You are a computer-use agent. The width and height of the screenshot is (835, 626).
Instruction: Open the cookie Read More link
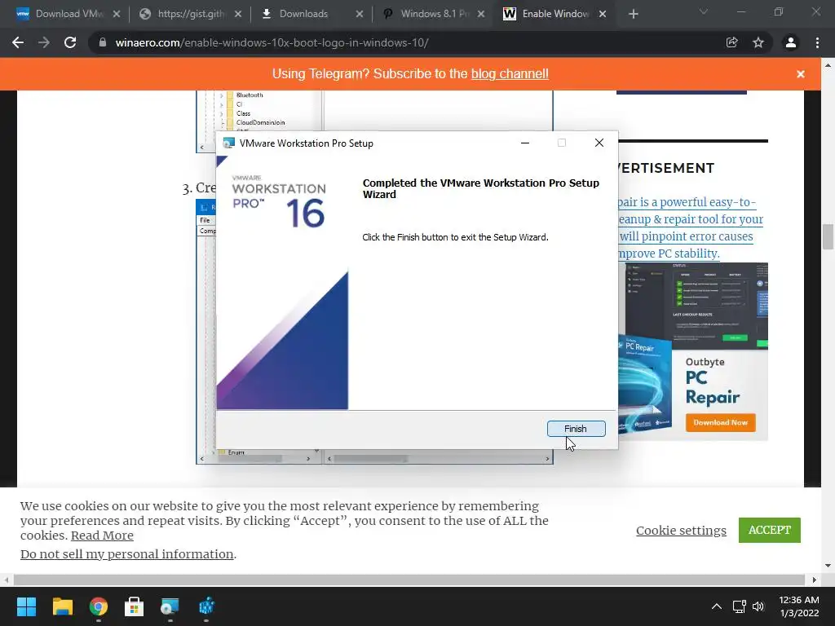(x=102, y=536)
